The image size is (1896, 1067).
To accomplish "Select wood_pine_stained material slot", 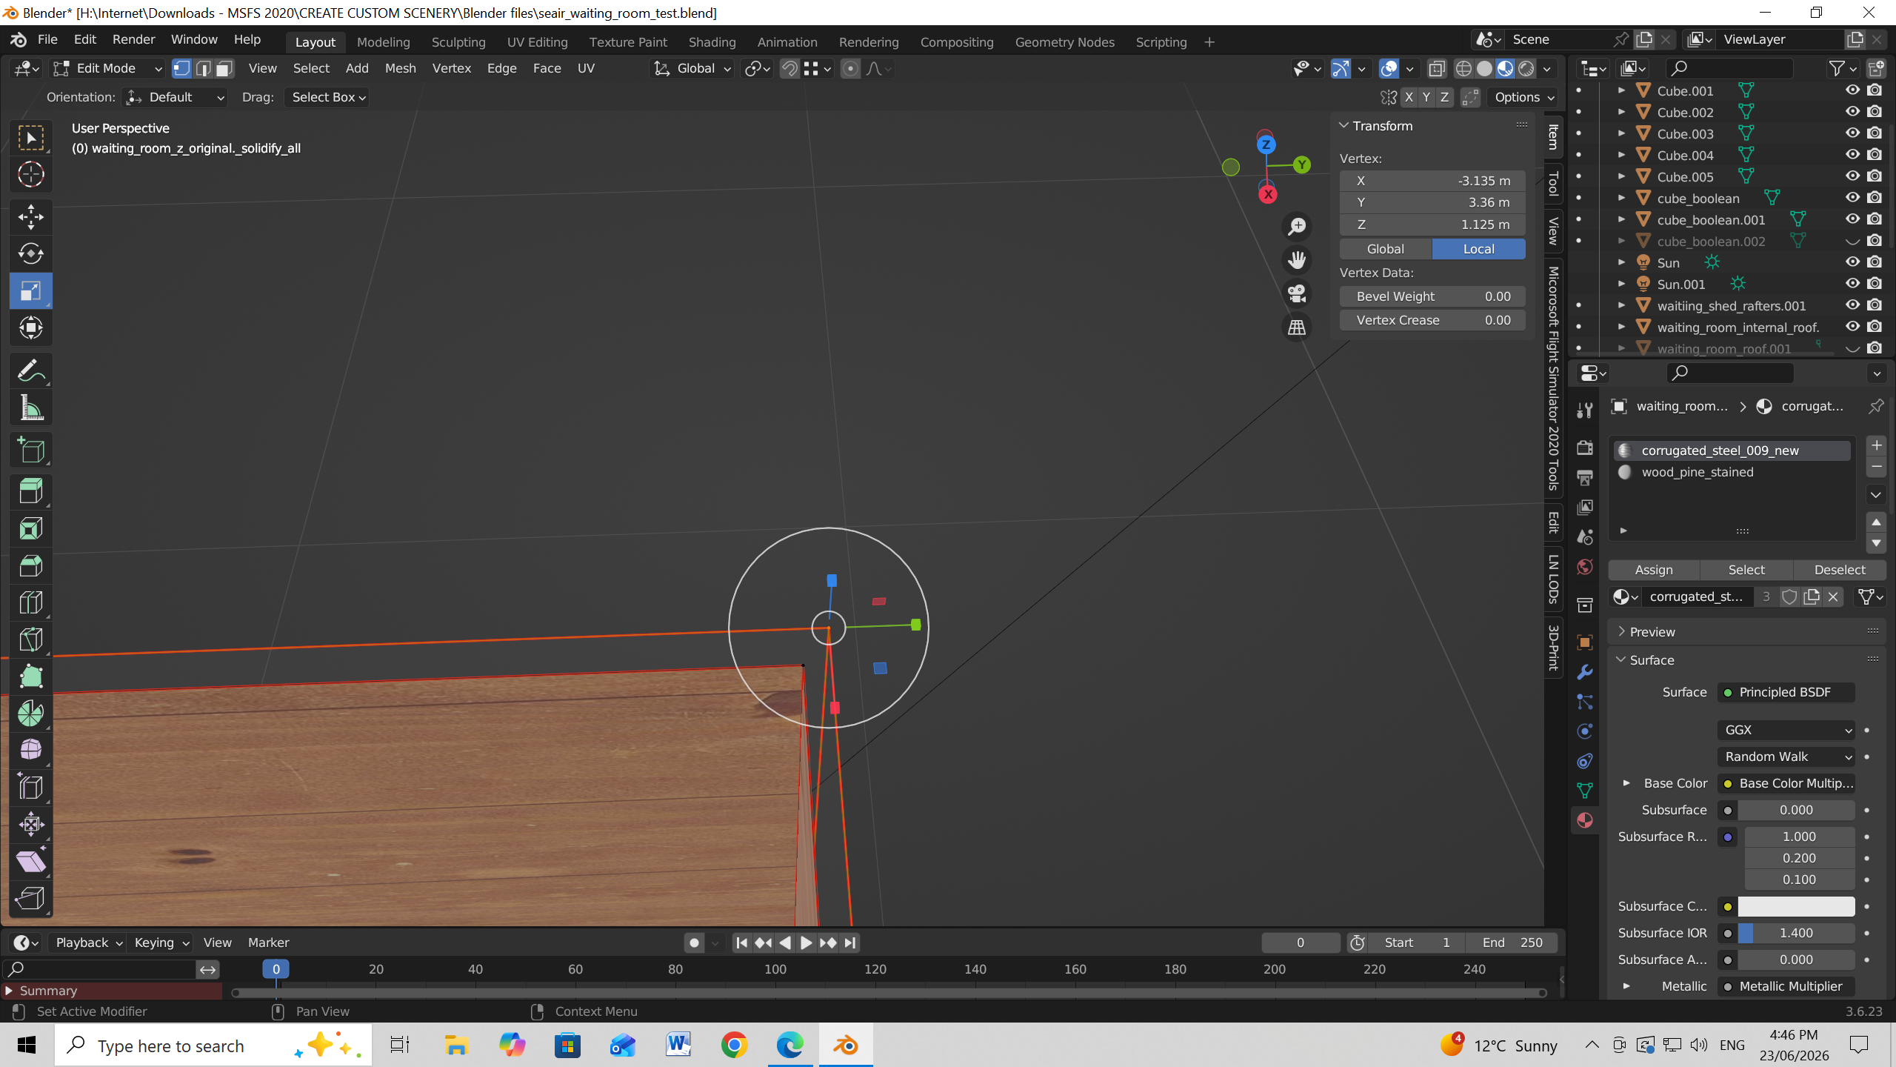I will pyautogui.click(x=1733, y=472).
